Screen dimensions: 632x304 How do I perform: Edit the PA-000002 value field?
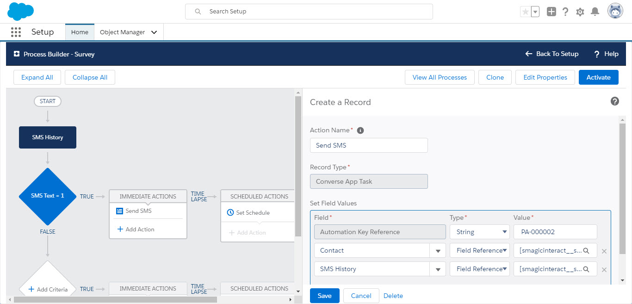point(555,232)
